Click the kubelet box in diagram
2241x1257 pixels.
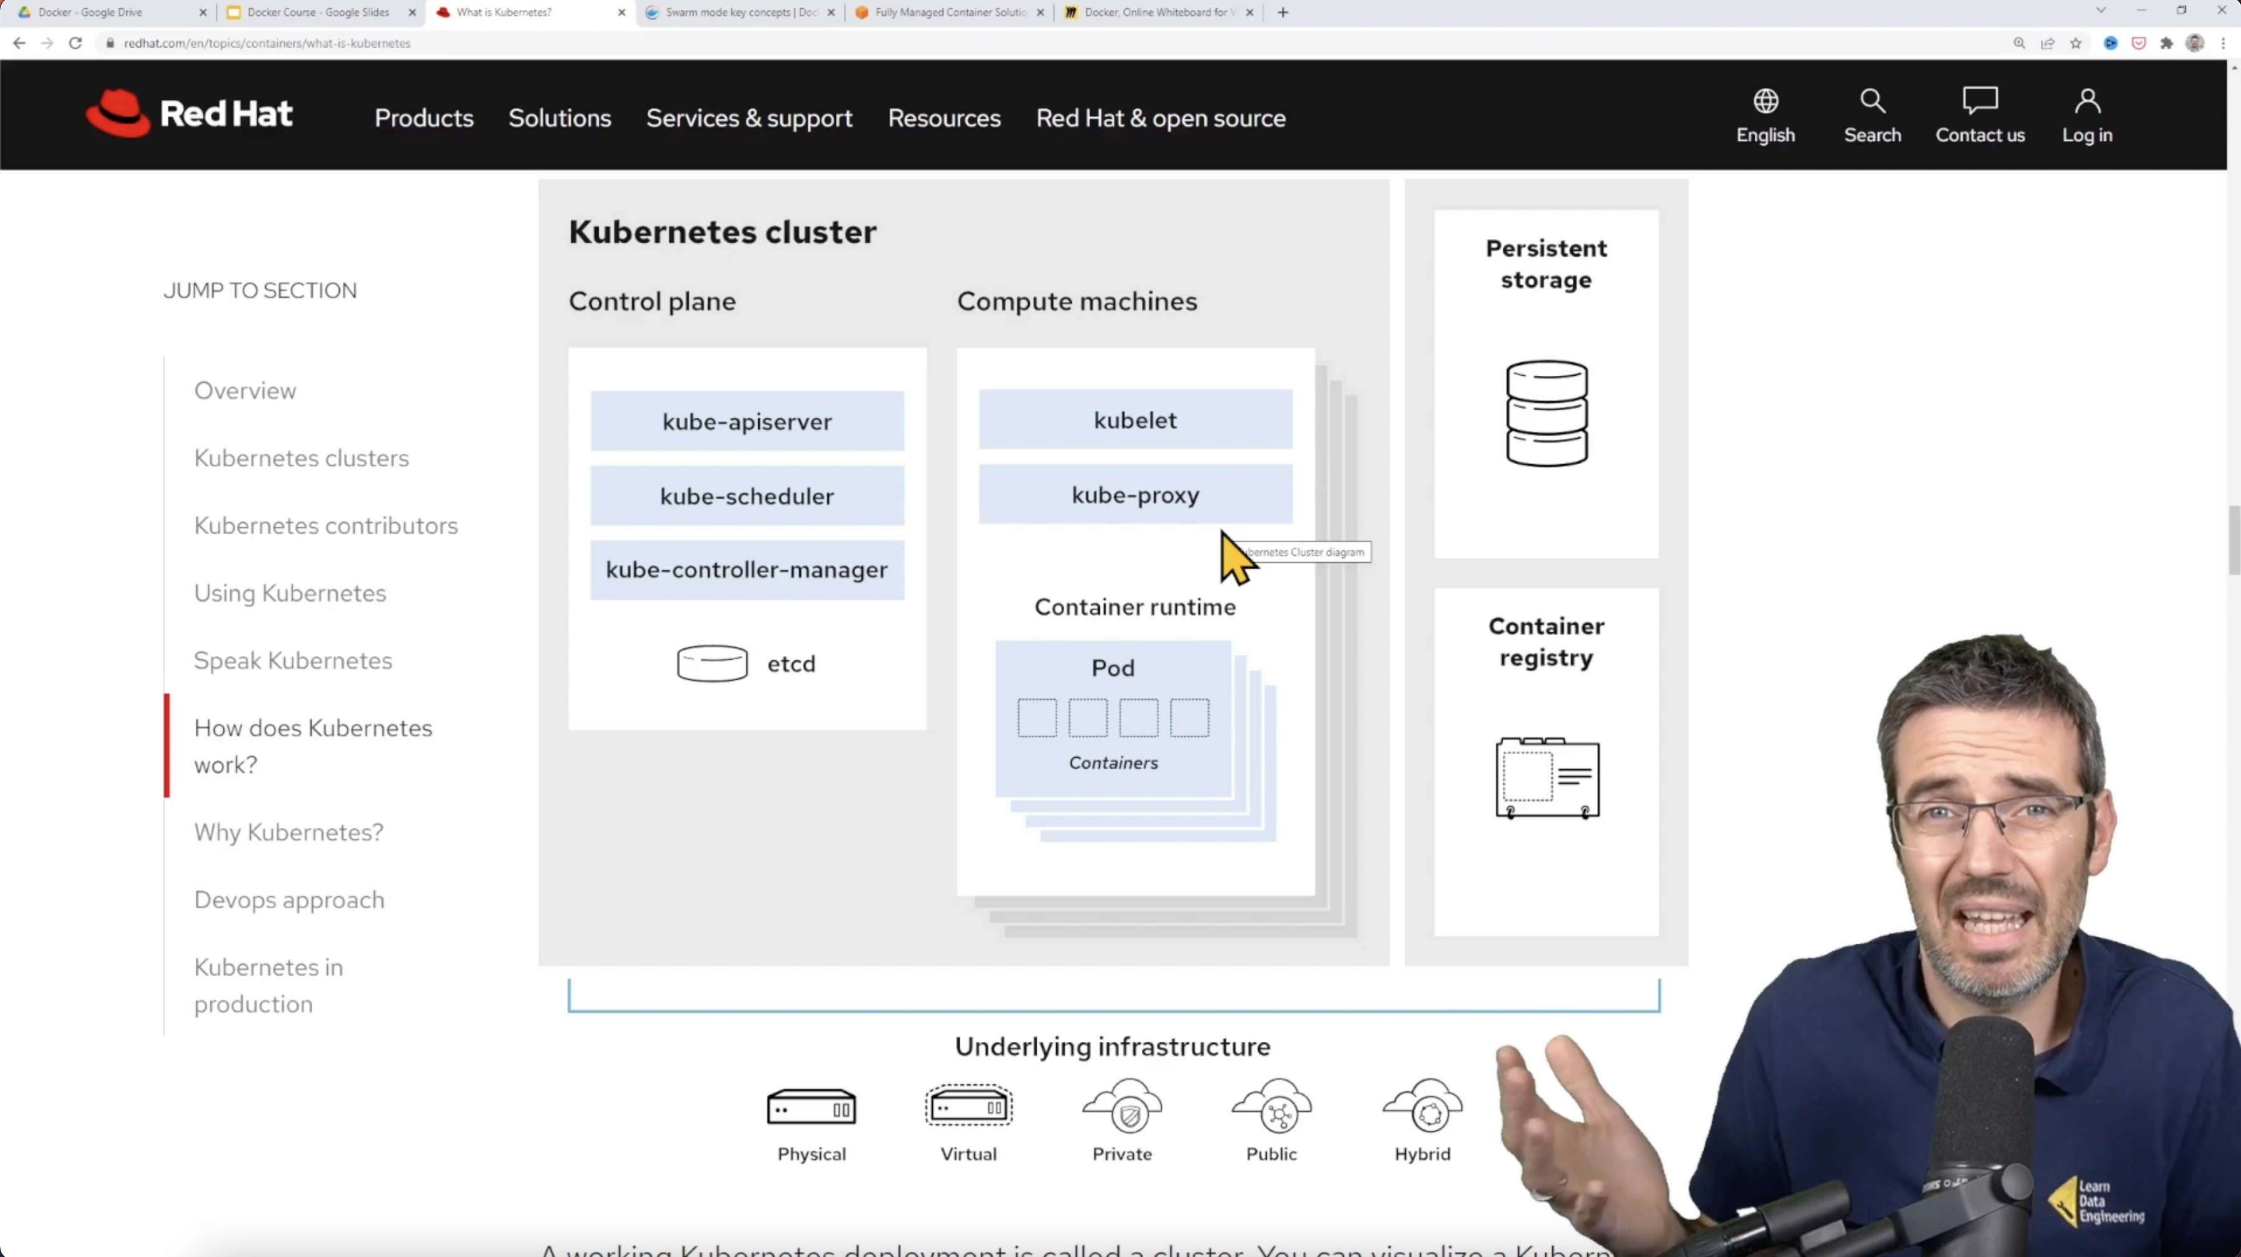pos(1136,420)
